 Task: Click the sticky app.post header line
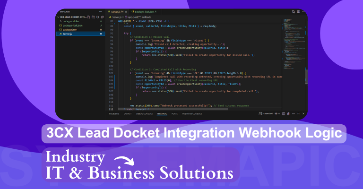tap(144, 21)
